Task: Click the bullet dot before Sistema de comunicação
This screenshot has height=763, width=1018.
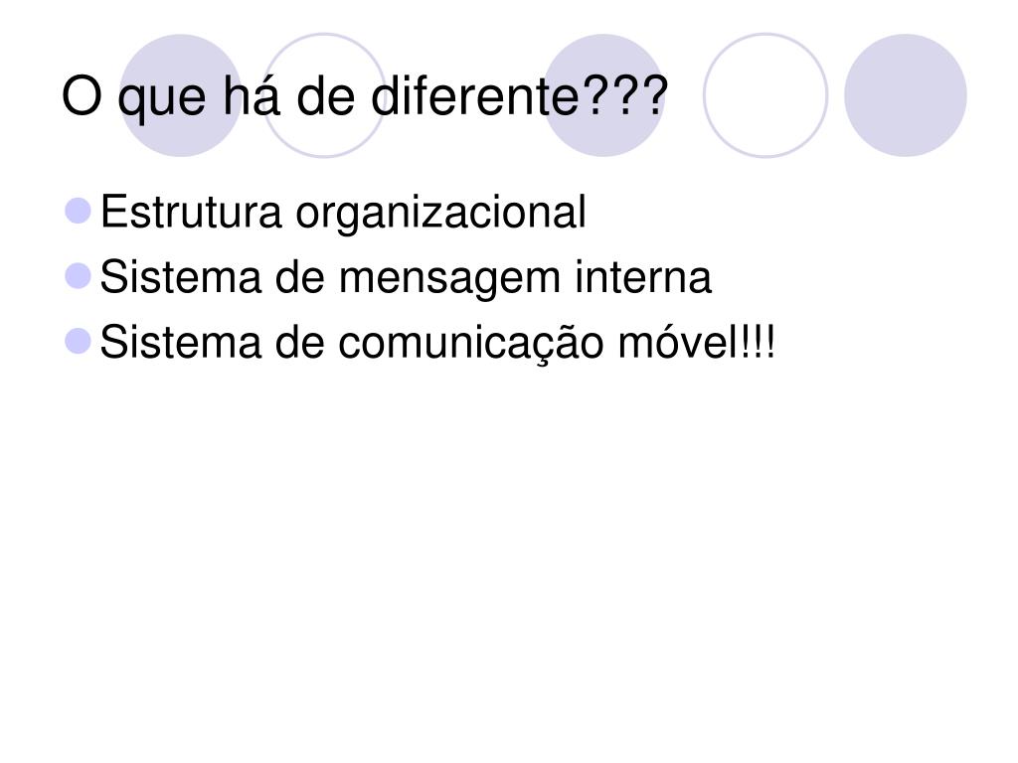Action: 78,342
